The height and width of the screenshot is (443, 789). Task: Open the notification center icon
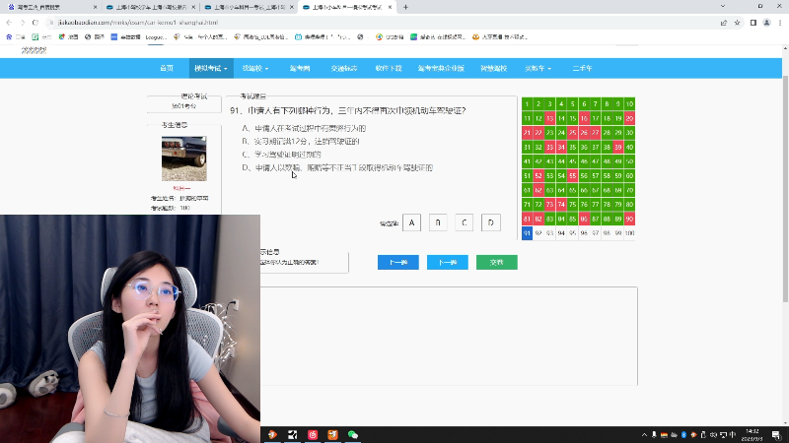(x=776, y=435)
